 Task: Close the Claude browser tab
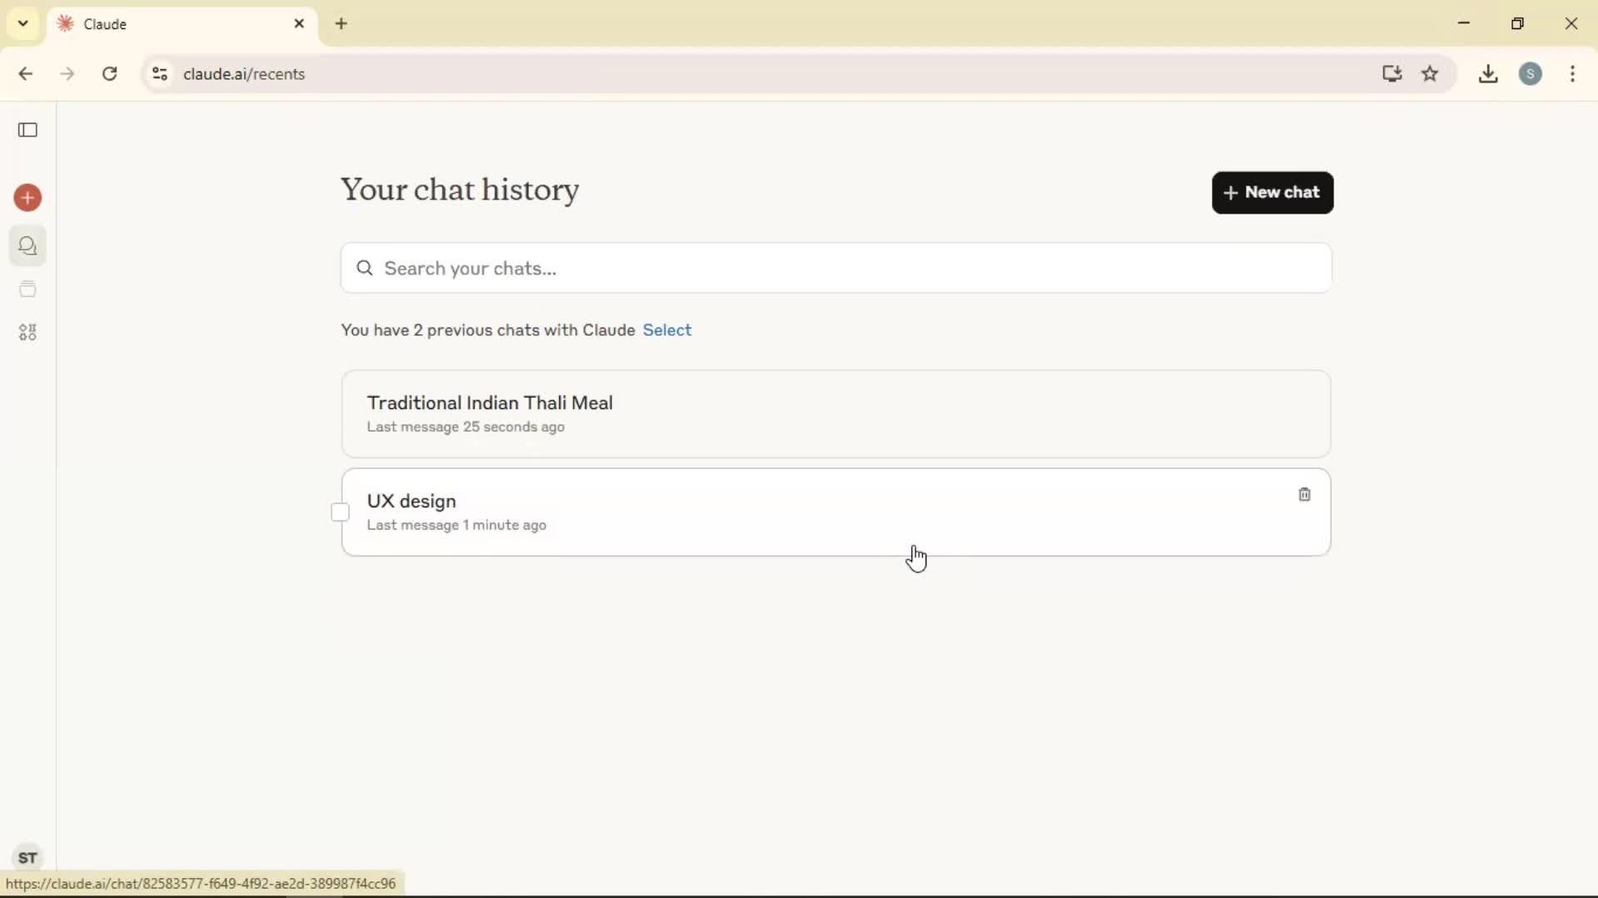[x=300, y=24]
